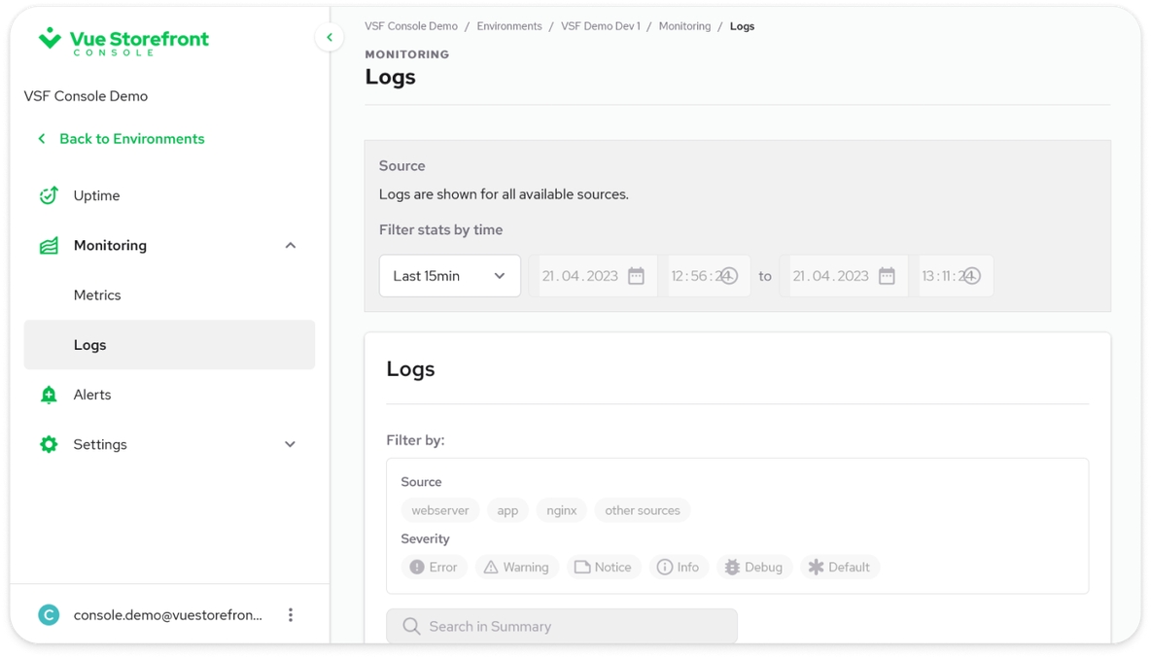Toggle the webserver source filter
The image size is (1151, 657).
pos(439,510)
